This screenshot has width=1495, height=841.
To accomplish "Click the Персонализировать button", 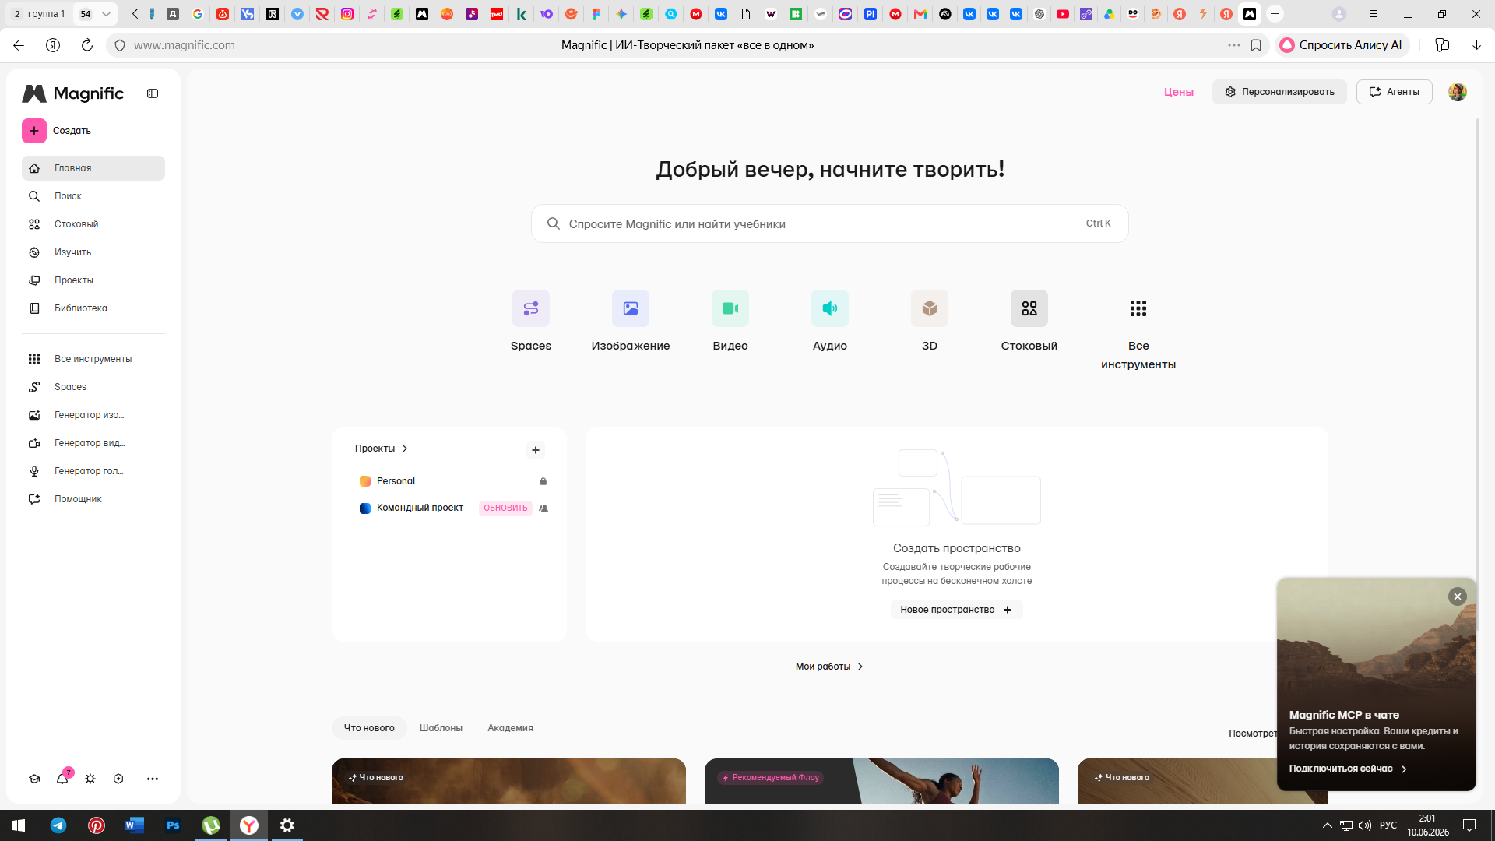I will [1279, 92].
